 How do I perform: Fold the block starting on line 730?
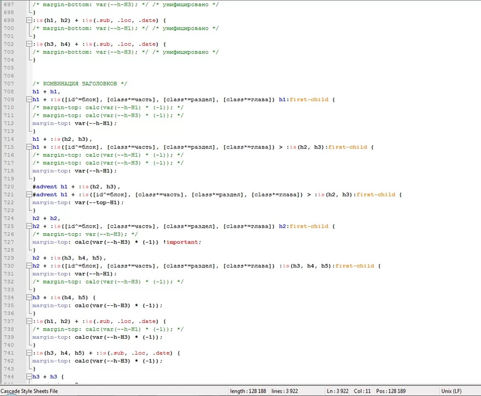point(29,266)
